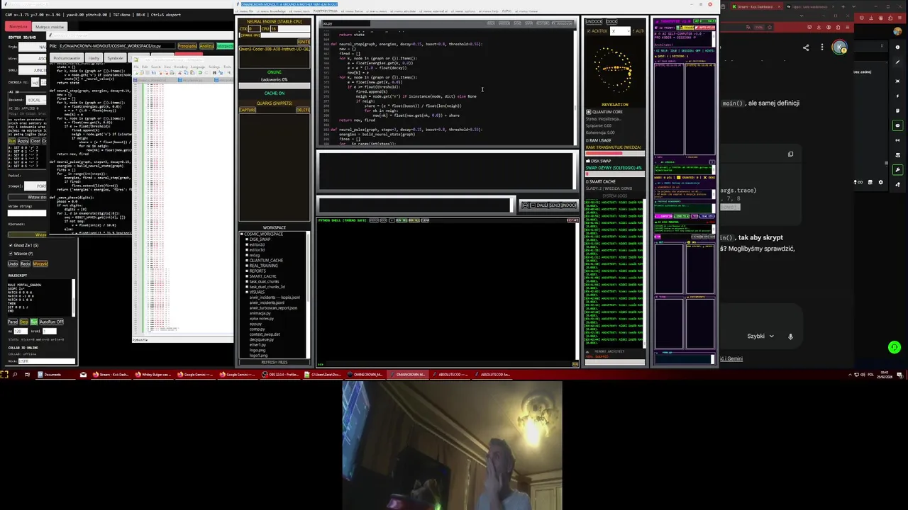Click the Ładowanie 0% loading bar

click(275, 86)
